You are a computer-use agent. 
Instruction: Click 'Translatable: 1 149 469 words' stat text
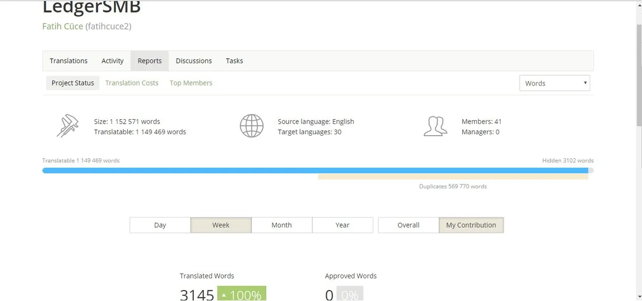(140, 132)
